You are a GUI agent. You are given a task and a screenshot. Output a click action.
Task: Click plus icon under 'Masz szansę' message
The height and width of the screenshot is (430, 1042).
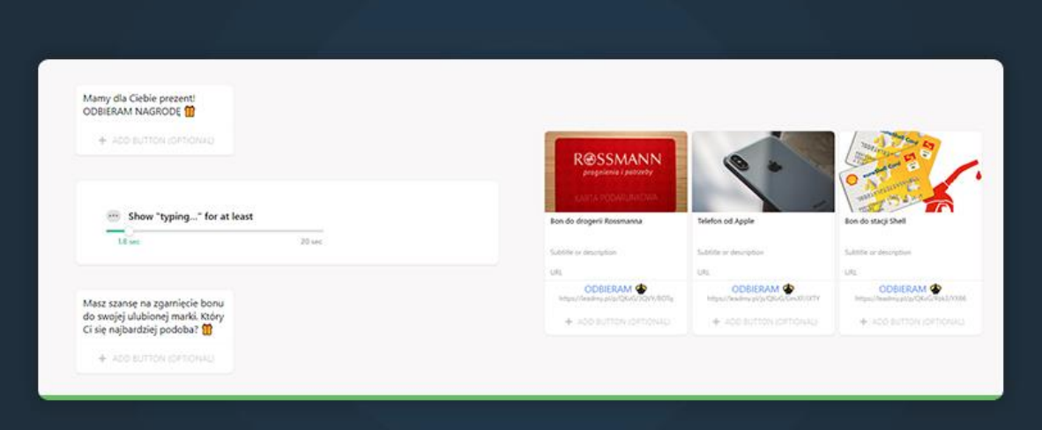point(102,359)
